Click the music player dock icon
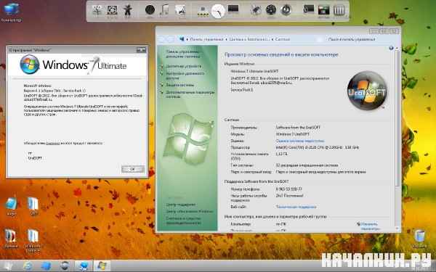 (165, 11)
